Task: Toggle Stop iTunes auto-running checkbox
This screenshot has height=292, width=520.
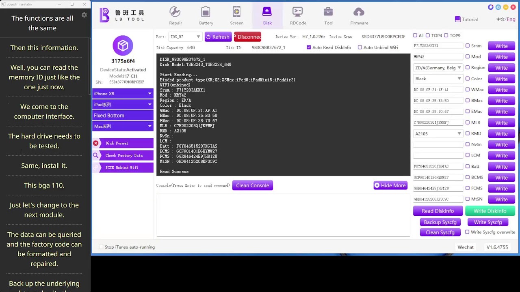Action: [101, 247]
